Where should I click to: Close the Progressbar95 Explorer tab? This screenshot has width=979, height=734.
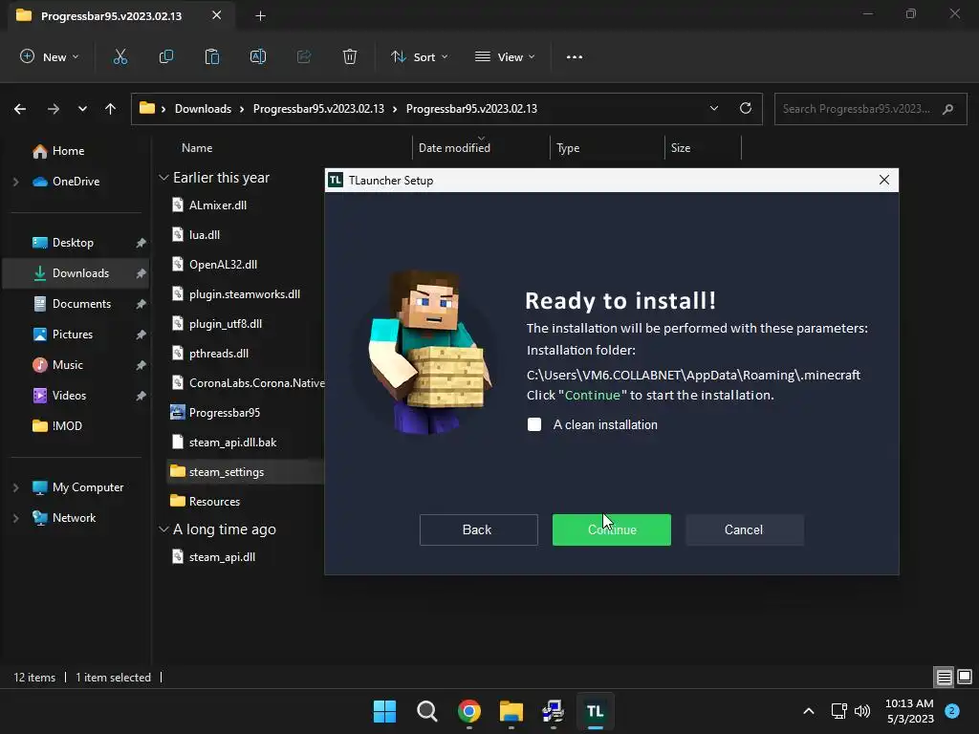217,15
